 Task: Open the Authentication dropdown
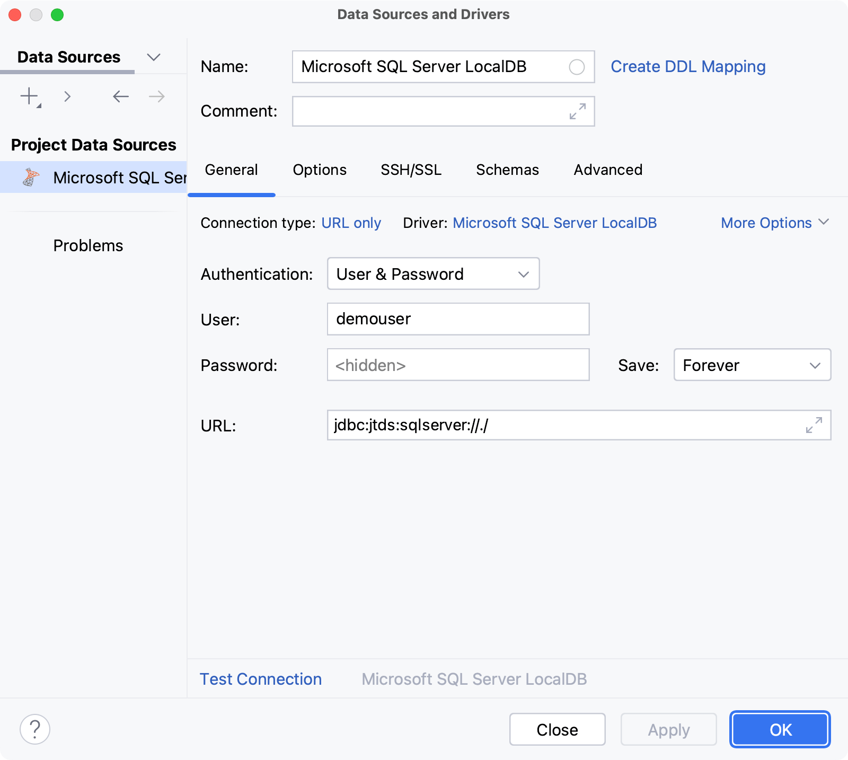[432, 274]
